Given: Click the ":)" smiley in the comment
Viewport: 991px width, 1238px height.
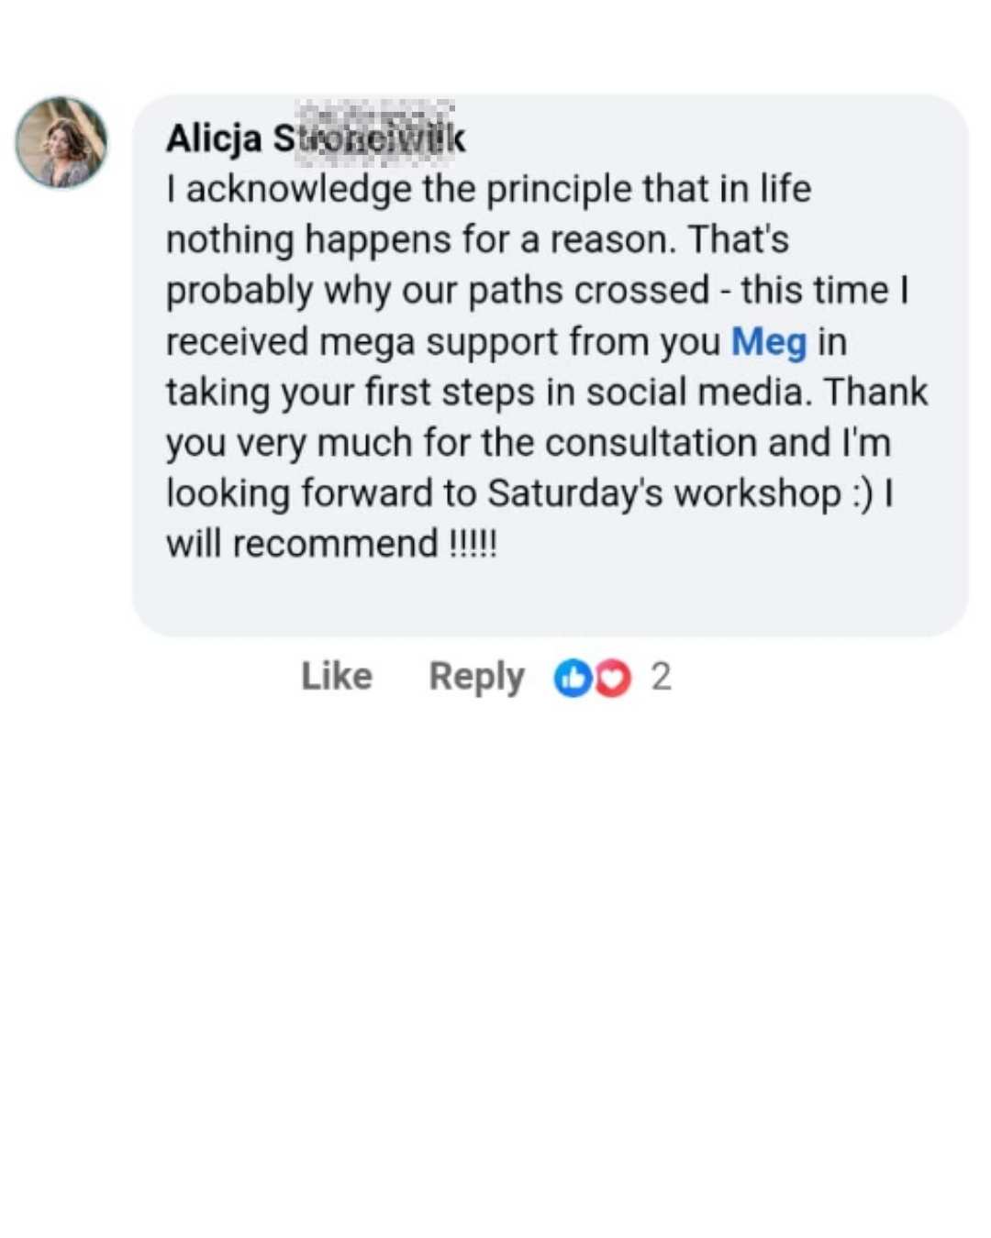Looking at the screenshot, I should coord(862,493).
